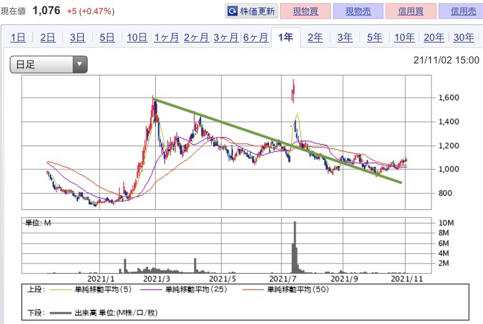Click the 21/11/02 15:00 timestamp

[x=446, y=60]
